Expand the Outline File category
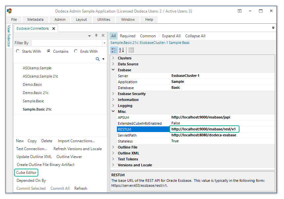This screenshot has height=199, width=284. (x=113, y=147)
